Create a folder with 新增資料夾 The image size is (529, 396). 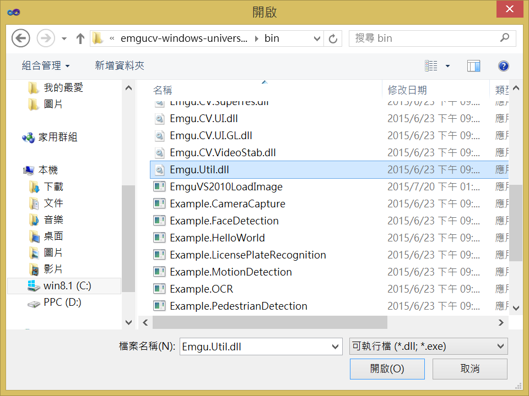point(120,65)
